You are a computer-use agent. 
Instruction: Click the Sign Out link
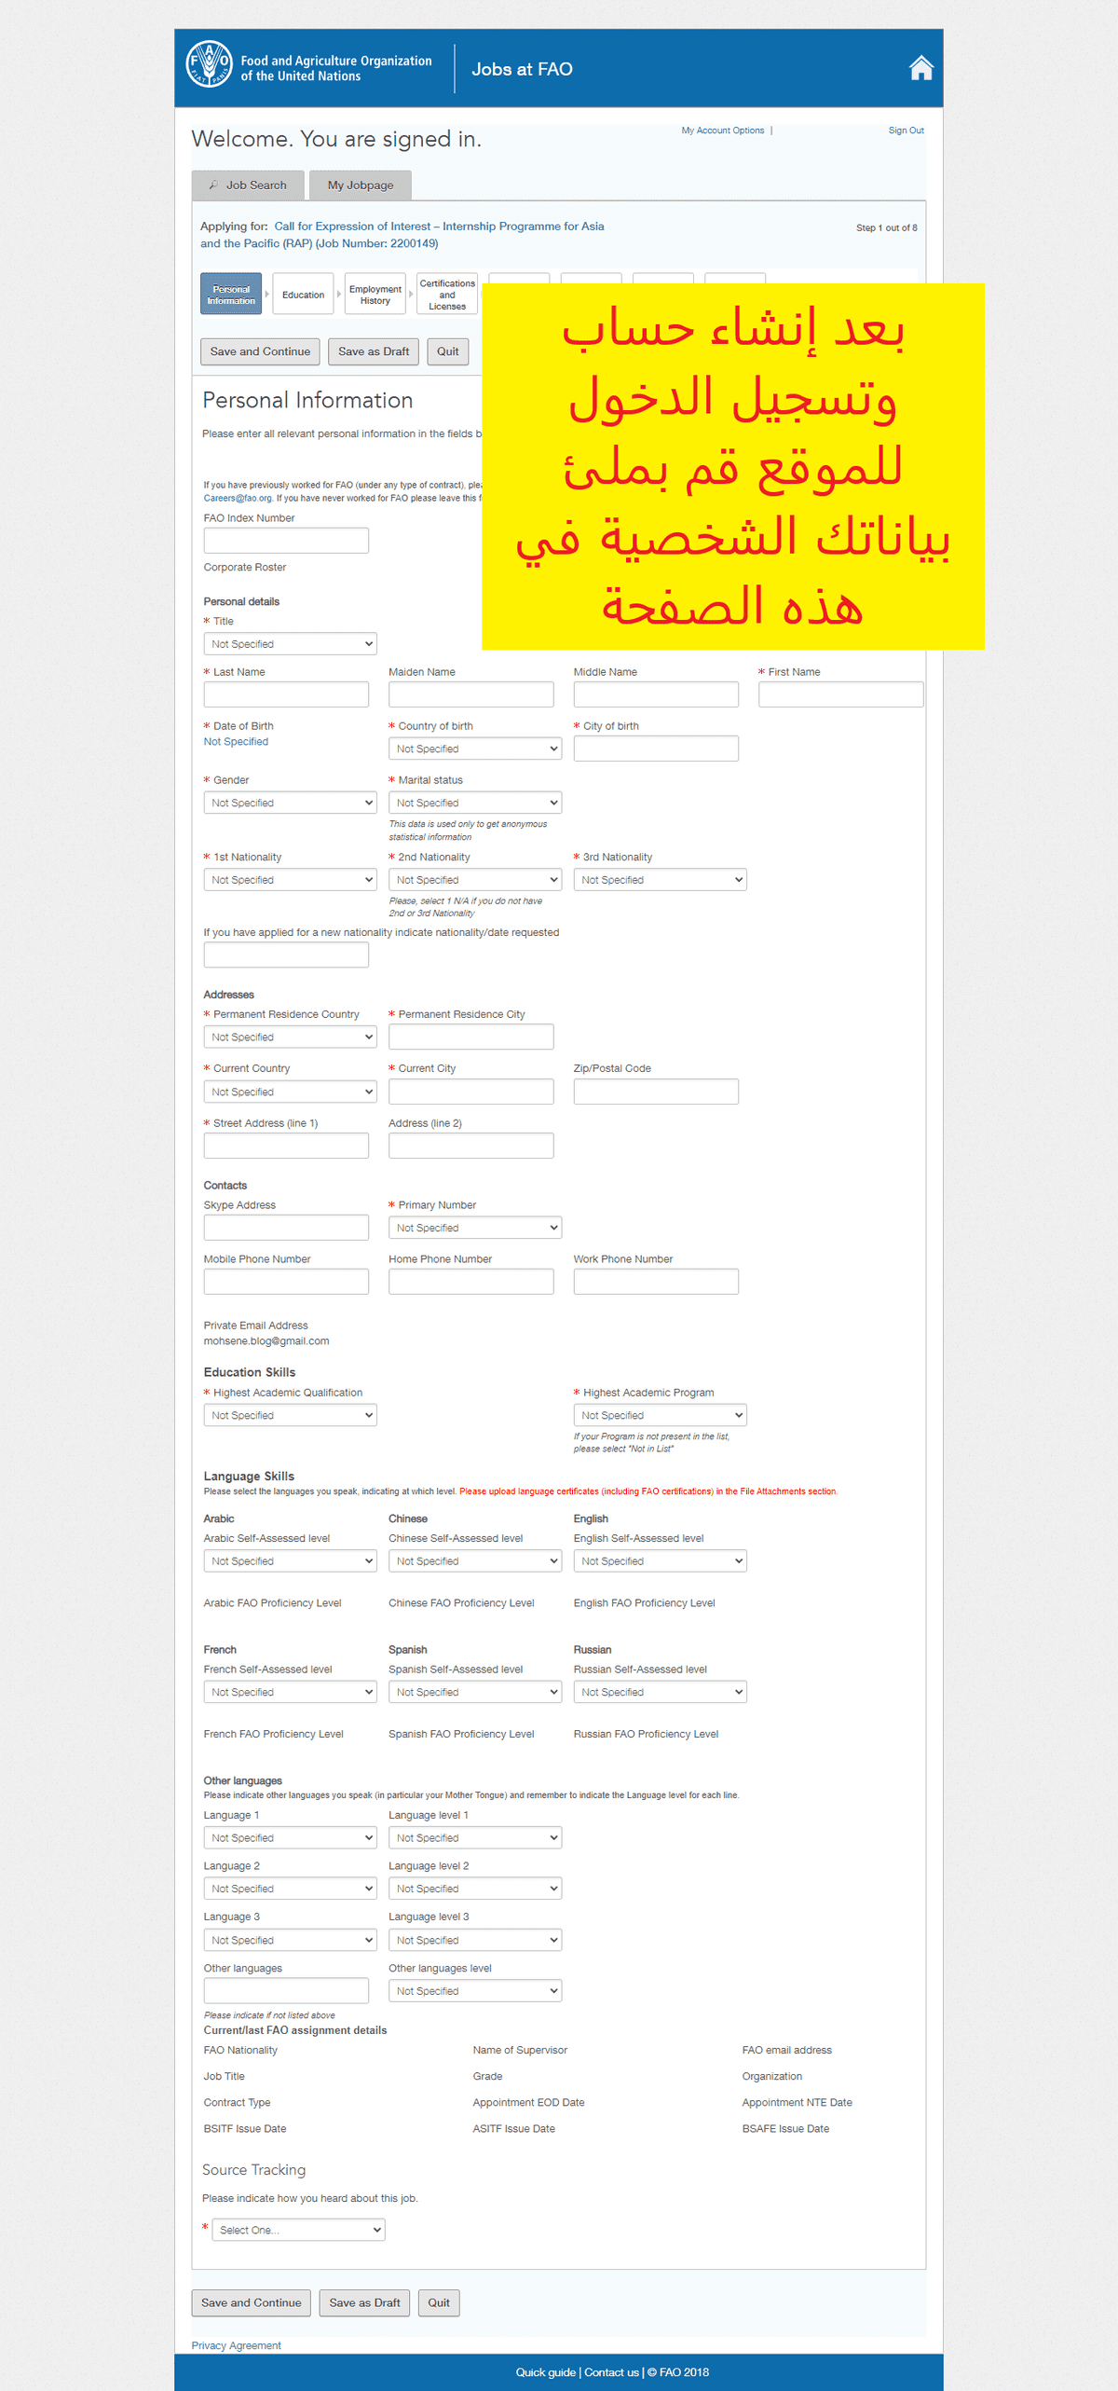(x=906, y=131)
